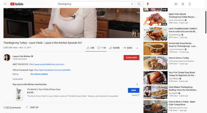Select 'Carla Makes Thanksgiving Stuffing' title
The height and width of the screenshot is (113, 207).
183,88
